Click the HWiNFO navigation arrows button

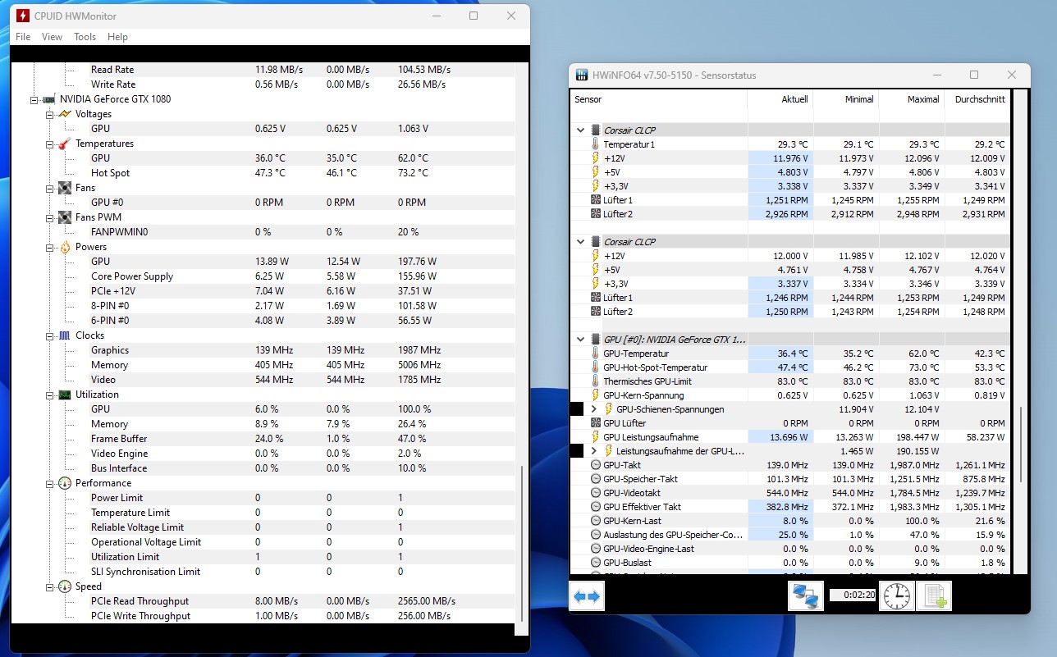tap(587, 596)
